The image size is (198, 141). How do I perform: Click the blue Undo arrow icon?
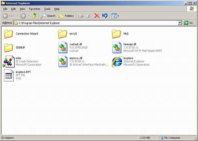click(105, 16)
